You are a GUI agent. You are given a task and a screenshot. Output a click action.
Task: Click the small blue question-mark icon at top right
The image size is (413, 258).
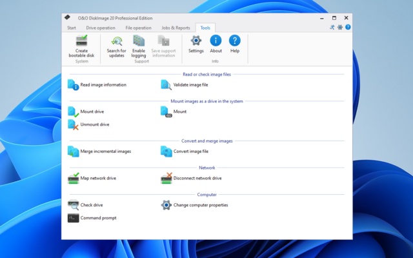[x=348, y=27]
